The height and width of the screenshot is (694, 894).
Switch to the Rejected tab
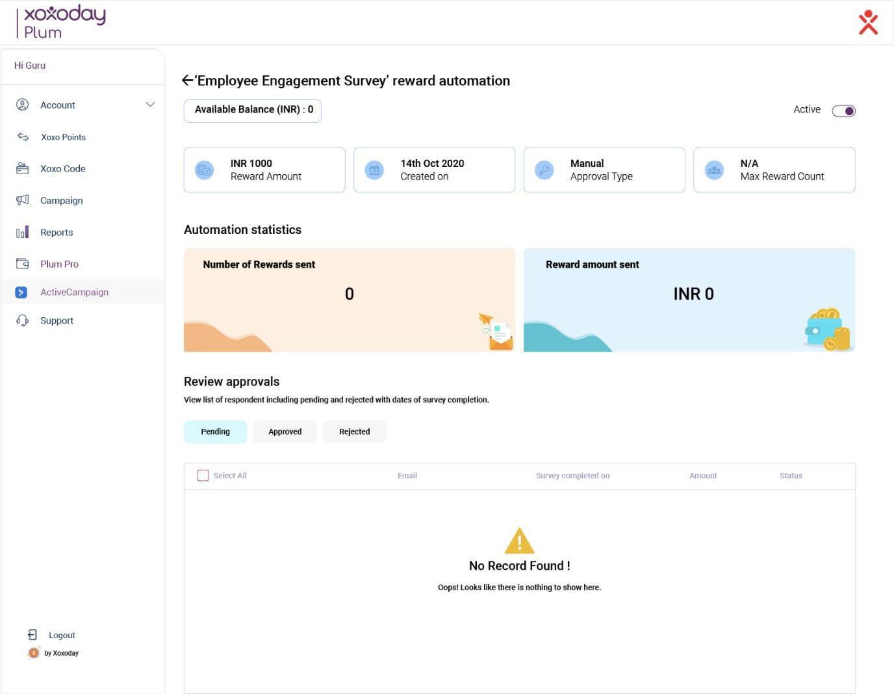pos(354,431)
